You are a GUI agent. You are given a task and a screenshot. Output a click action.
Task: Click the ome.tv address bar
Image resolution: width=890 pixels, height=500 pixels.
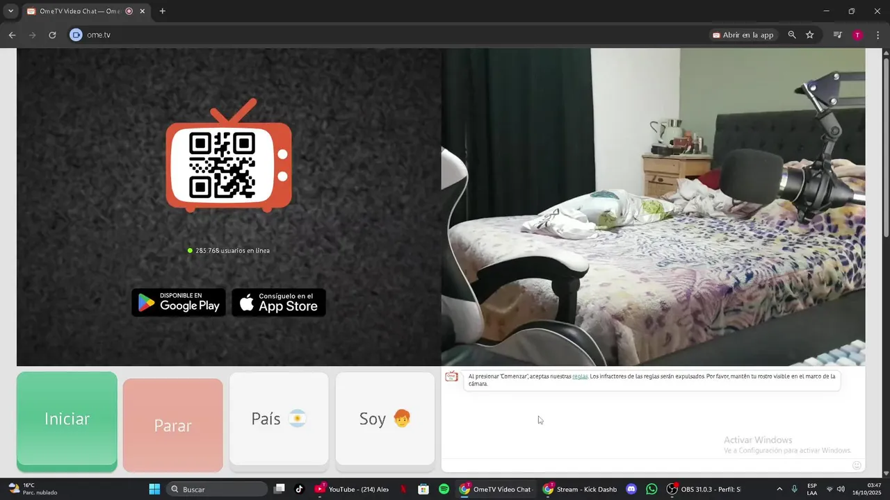(389, 35)
